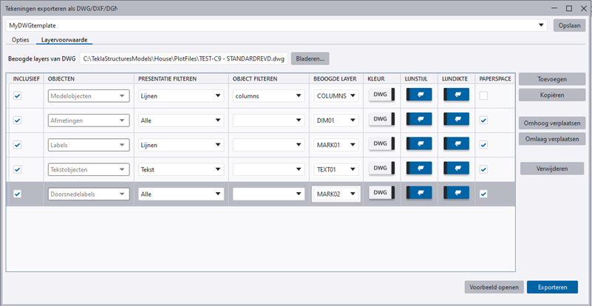Click the Exporteren button
Image resolution: width=592 pixels, height=306 pixels.
[x=552, y=287]
